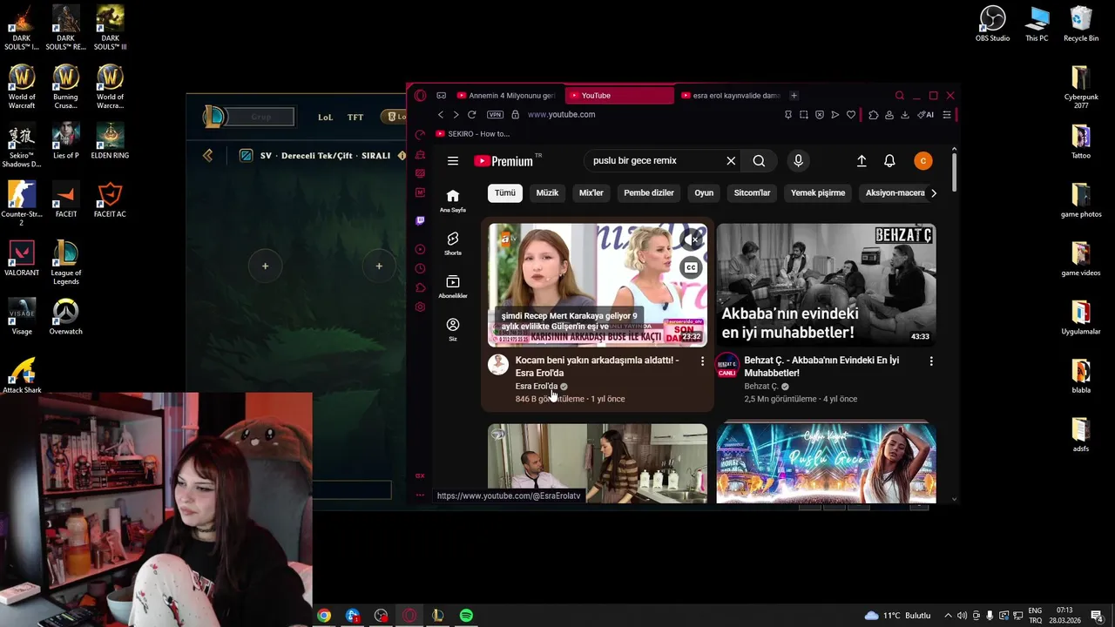Open Abonelikler in YouTube sidebar

click(453, 287)
